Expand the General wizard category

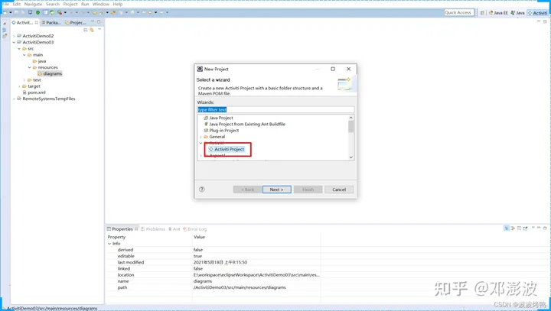tap(201, 137)
